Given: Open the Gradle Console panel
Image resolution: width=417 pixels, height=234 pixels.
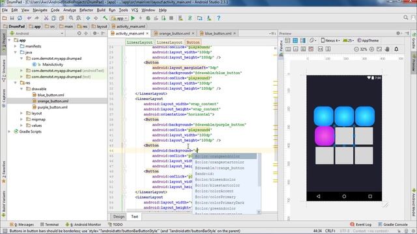Looking at the screenshot, I should (x=393, y=224).
